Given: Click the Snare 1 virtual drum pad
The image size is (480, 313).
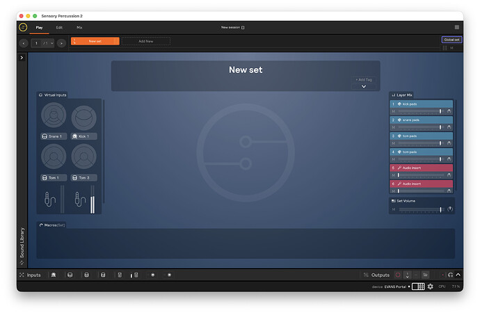Looking at the screenshot, I should (54, 117).
